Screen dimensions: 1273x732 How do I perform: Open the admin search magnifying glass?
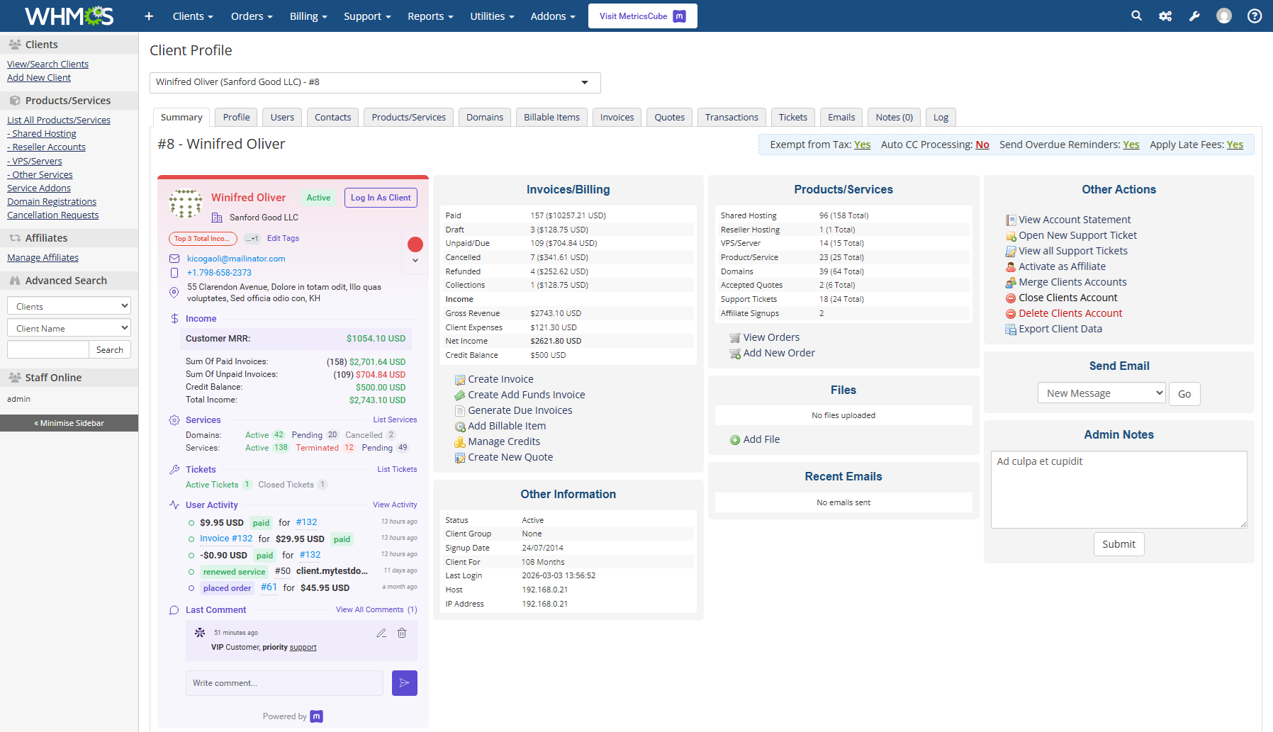pyautogui.click(x=1136, y=16)
